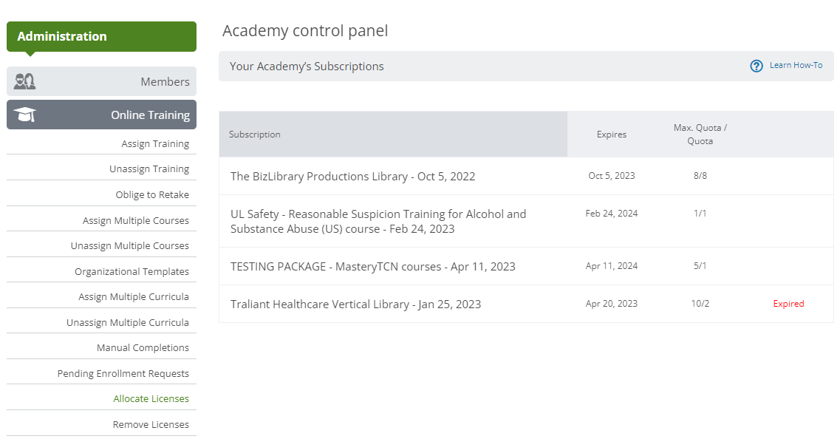View Pending Enrollment Requests
Image resolution: width=840 pixels, height=439 pixels.
coord(123,373)
